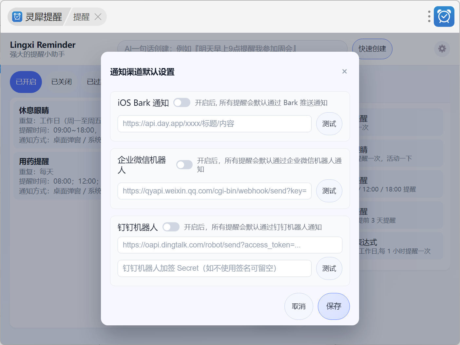This screenshot has height=345, width=460.
Task: Click the card showing 12:00 / 18:00 提醒
Action: tap(401, 185)
